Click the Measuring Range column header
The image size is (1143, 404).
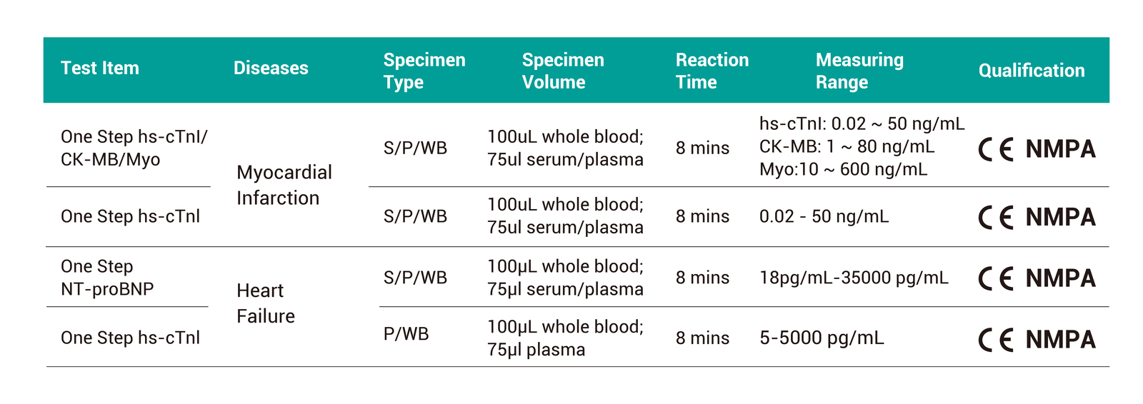click(859, 71)
